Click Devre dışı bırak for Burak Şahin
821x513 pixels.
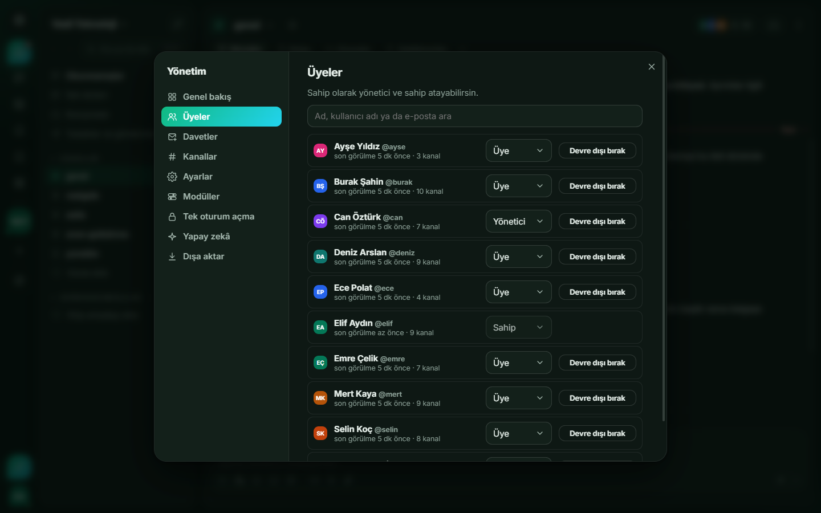click(x=598, y=186)
